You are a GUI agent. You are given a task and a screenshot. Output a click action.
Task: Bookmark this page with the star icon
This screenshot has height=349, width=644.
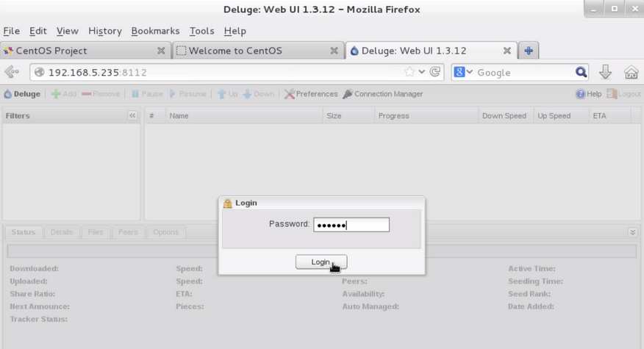(409, 72)
